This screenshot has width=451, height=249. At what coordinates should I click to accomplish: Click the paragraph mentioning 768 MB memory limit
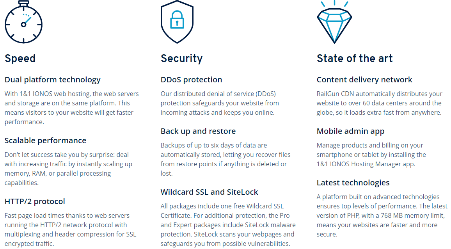coord(382,215)
